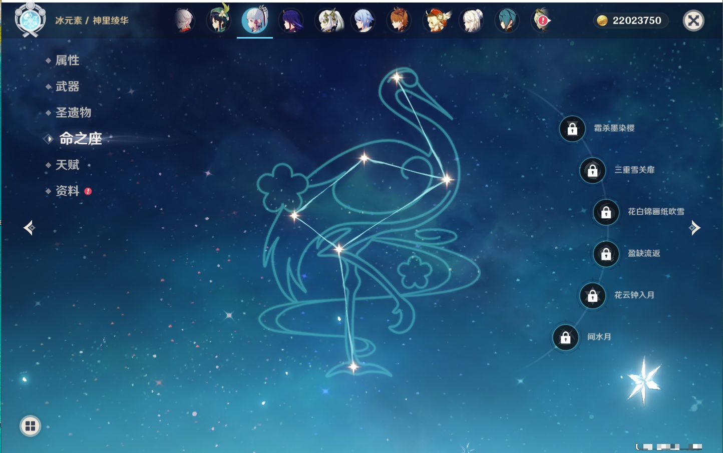Click the locked 三重雪关扉 constellation node
The image size is (723, 453).
(x=593, y=170)
